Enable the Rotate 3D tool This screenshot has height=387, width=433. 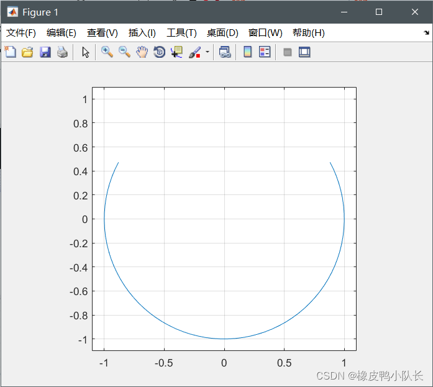tap(159, 52)
